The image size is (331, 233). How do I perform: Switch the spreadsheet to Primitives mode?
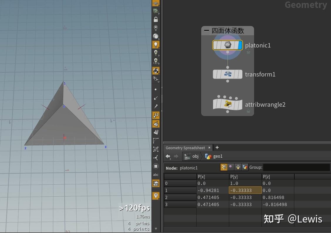coord(238,167)
